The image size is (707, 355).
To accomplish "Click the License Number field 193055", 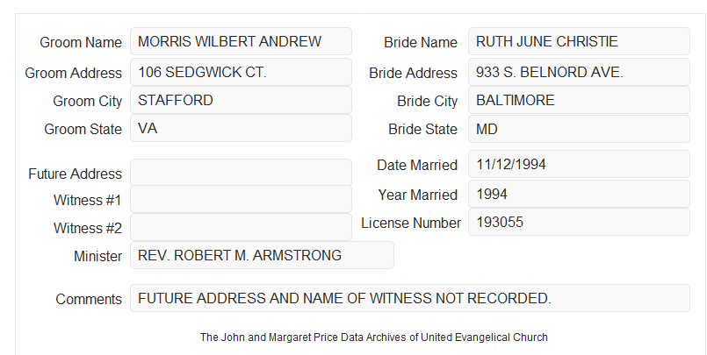I will tap(579, 222).
